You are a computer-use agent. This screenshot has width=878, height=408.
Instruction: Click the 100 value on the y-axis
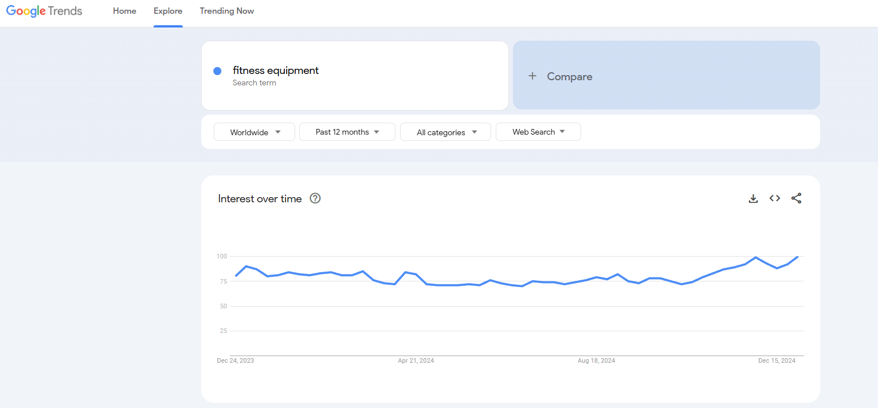(x=222, y=256)
